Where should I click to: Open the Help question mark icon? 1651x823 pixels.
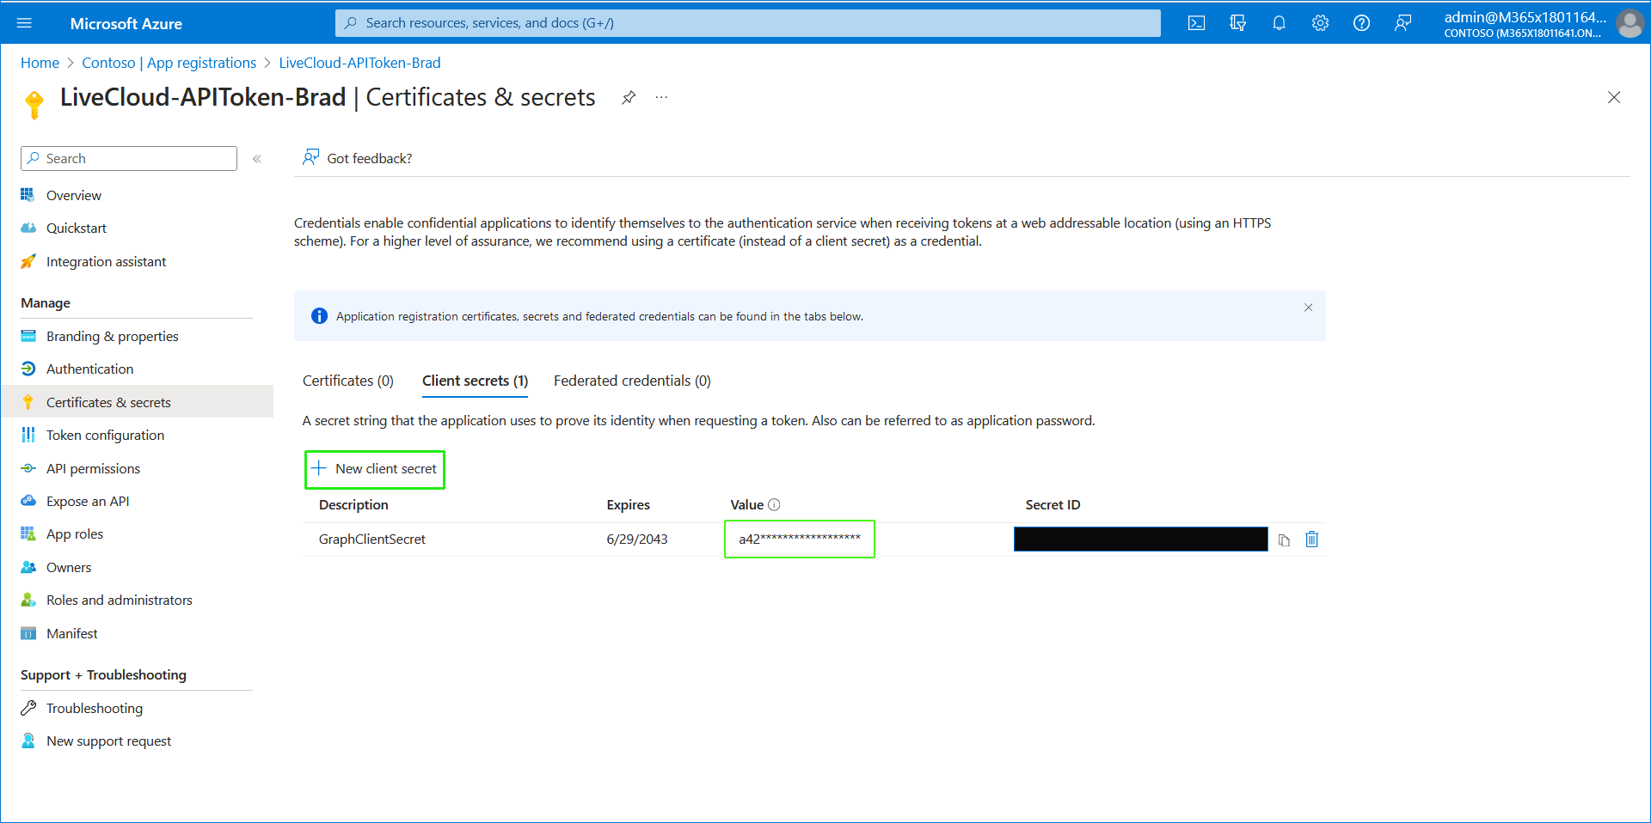click(x=1361, y=23)
